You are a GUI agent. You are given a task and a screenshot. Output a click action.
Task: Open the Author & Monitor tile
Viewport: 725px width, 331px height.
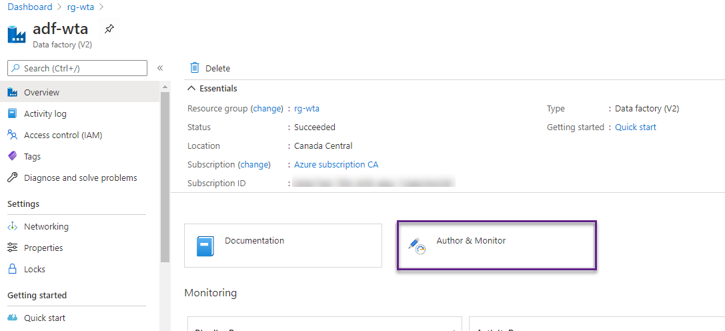[496, 246]
